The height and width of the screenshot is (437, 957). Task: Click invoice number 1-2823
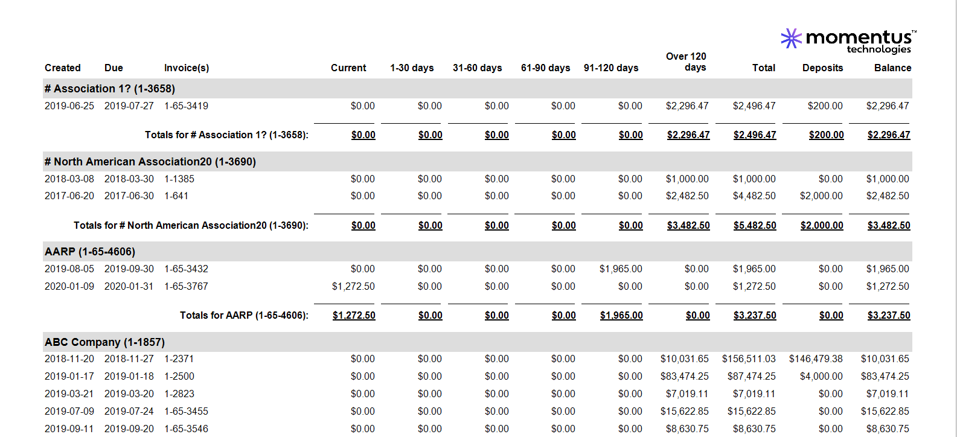click(x=179, y=394)
